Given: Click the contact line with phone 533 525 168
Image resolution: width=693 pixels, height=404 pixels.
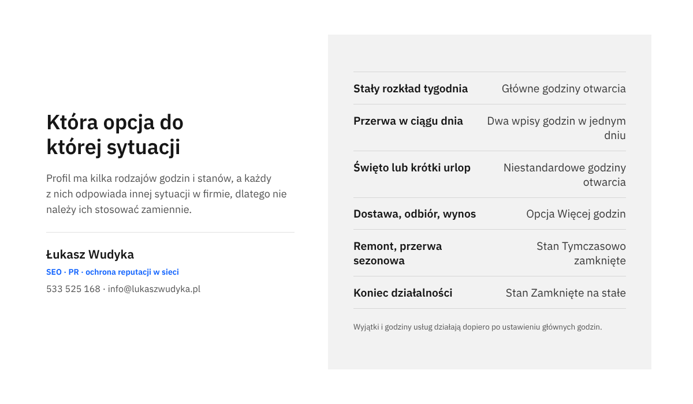Looking at the screenshot, I should pyautogui.click(x=123, y=289).
